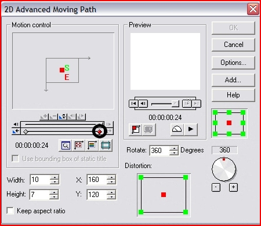Click the speedometer playback speed icon
This screenshot has height=226, width=261.
tap(177, 129)
